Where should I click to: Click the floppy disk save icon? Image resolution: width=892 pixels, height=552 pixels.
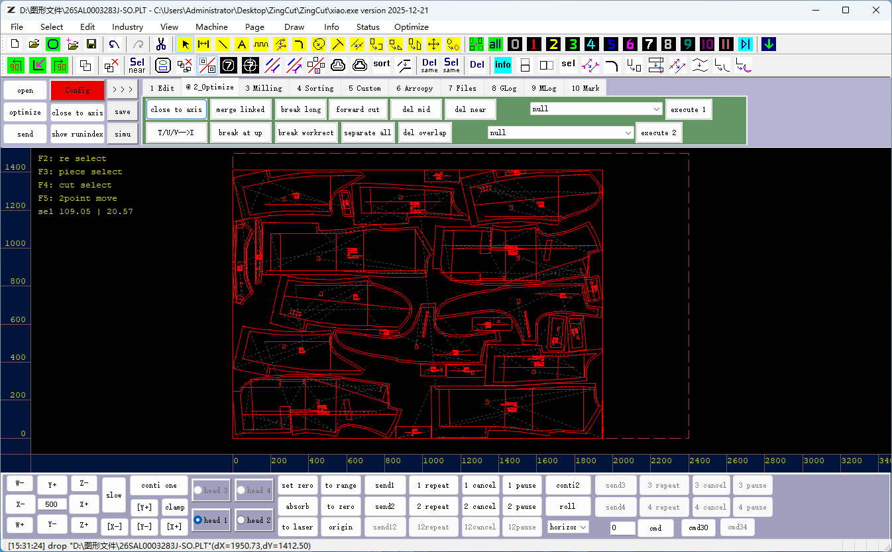pos(91,44)
